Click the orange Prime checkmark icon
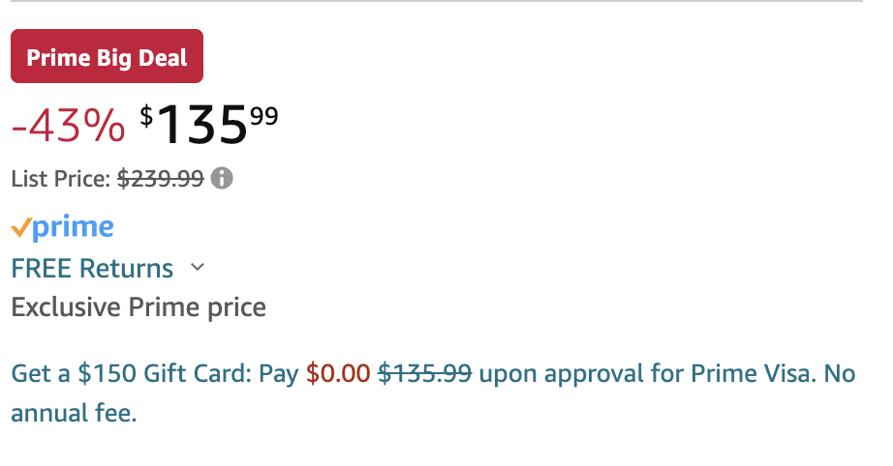 (20, 228)
